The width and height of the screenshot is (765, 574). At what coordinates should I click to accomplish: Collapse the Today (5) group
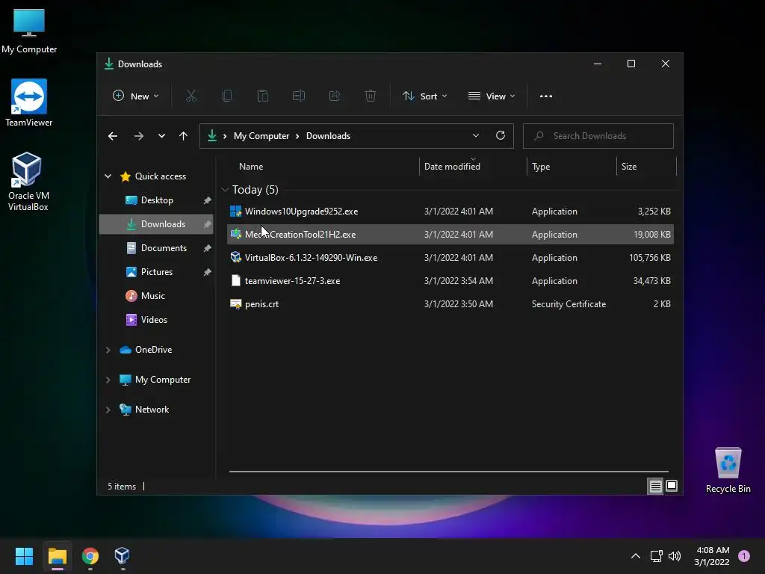(225, 189)
